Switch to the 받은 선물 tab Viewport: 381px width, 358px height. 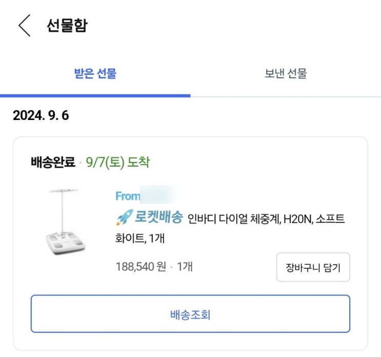coord(95,73)
